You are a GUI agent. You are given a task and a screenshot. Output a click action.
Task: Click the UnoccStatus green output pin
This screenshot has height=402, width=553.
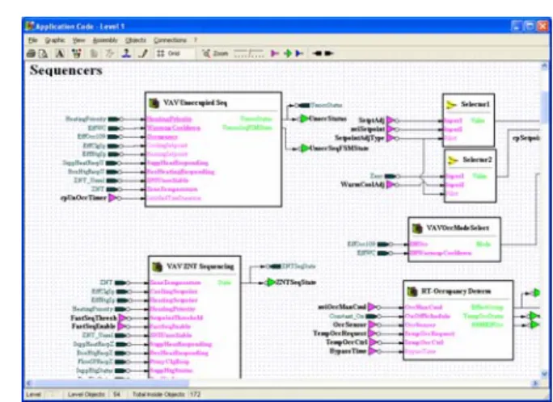tap(304, 119)
